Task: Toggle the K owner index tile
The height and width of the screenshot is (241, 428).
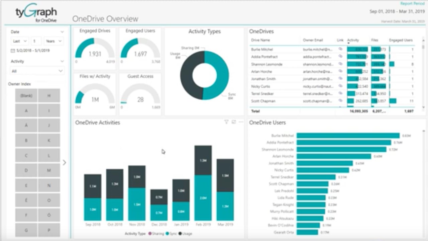Action: (x=49, y=140)
